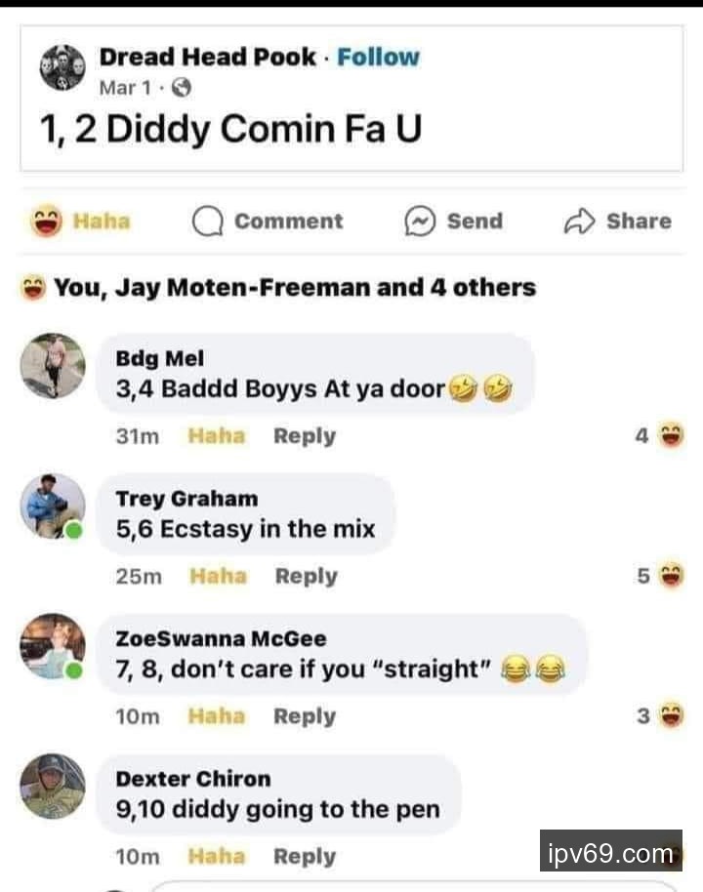This screenshot has height=892, width=703.
Task: Open the Mar 1 post timestamp
Action: [125, 88]
